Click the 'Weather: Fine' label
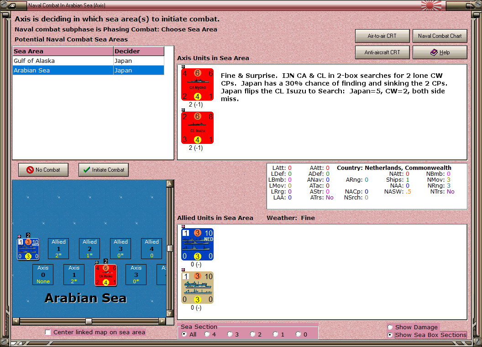Screen dimensions: 482x347 pos(290,218)
